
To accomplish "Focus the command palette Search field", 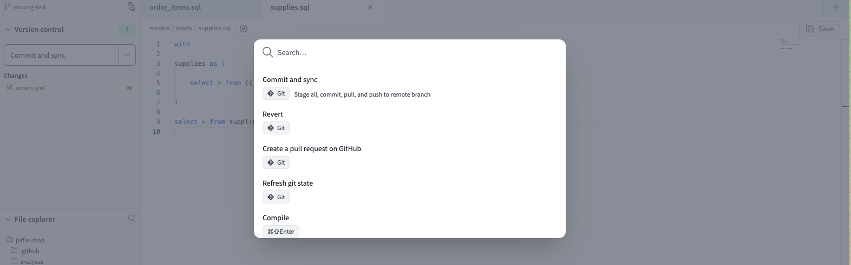I will (x=417, y=52).
